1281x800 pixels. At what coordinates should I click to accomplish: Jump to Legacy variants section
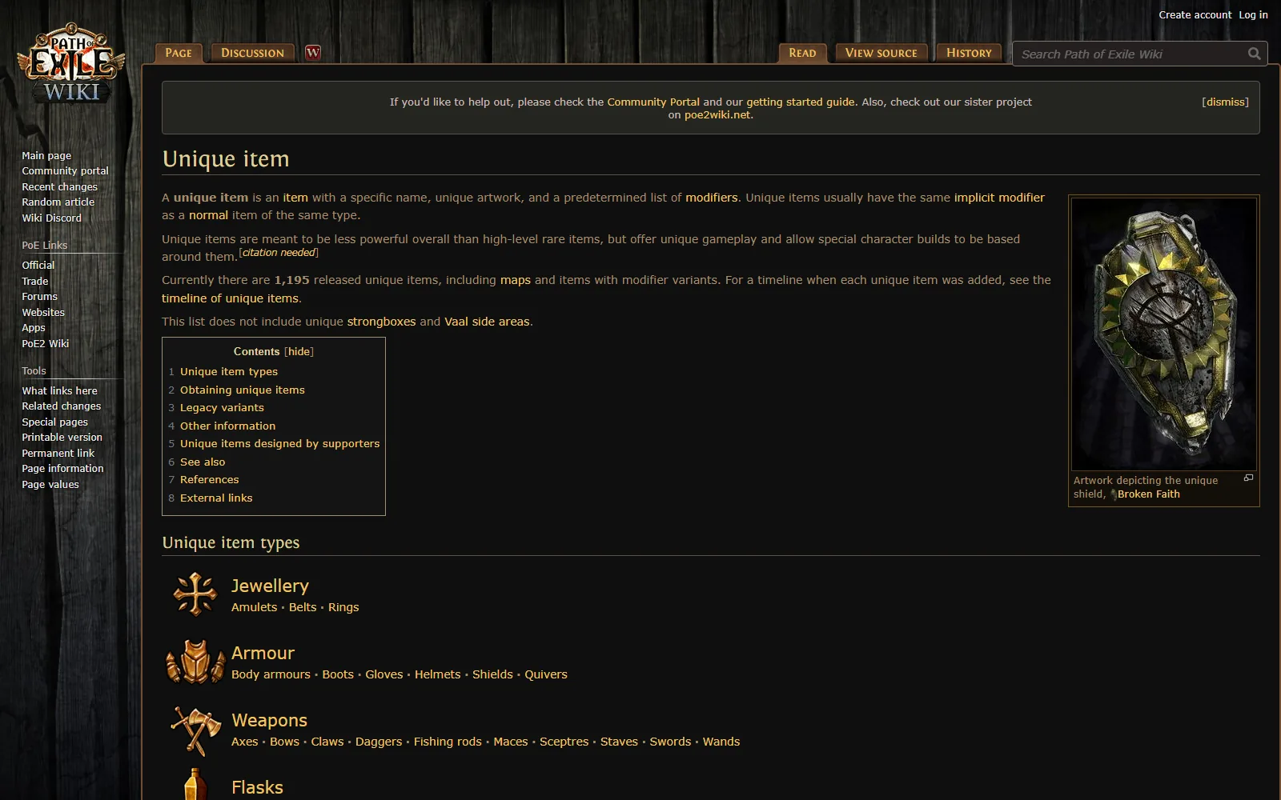pos(222,407)
